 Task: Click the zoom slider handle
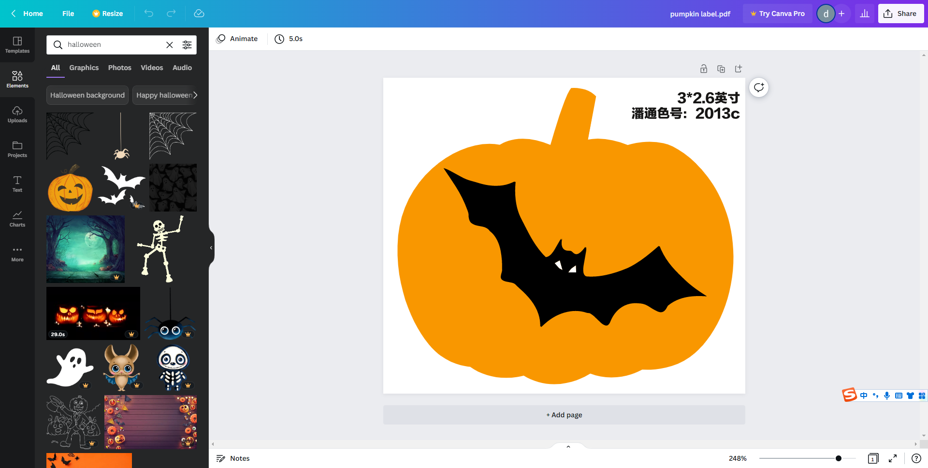click(x=839, y=458)
